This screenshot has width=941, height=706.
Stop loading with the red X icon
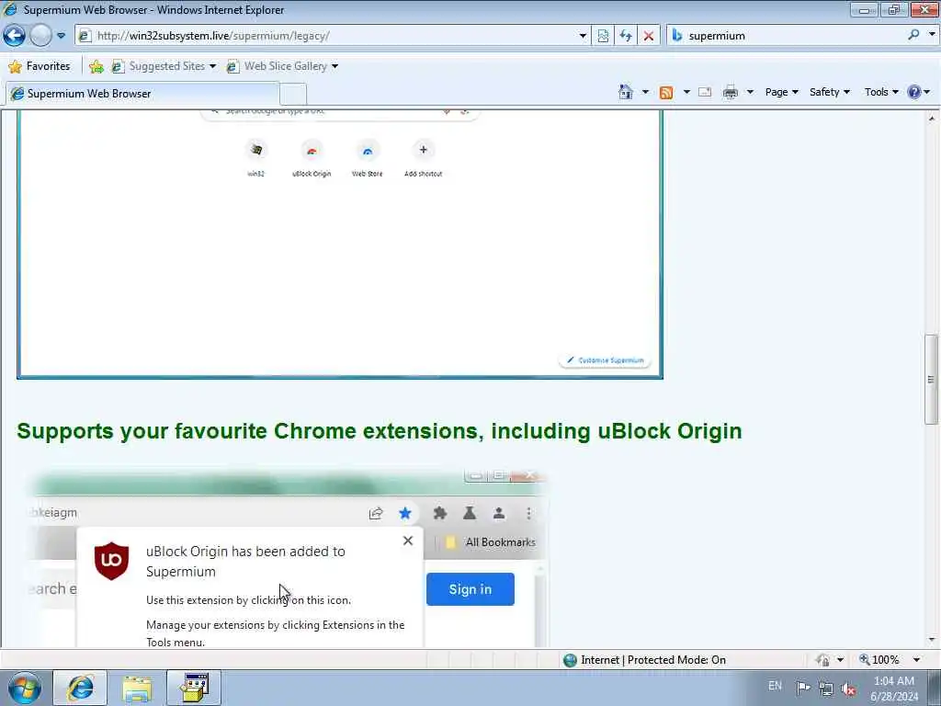(x=649, y=36)
